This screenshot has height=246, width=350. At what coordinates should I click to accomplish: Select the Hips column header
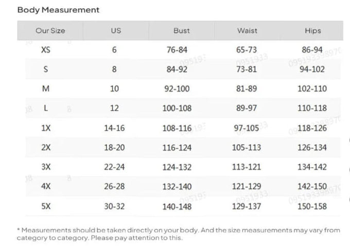click(x=312, y=31)
